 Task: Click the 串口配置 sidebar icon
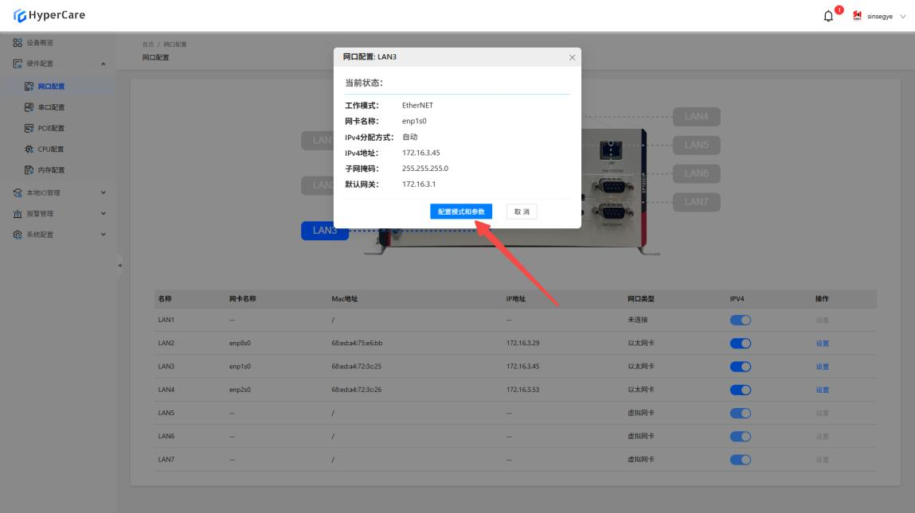(x=29, y=107)
